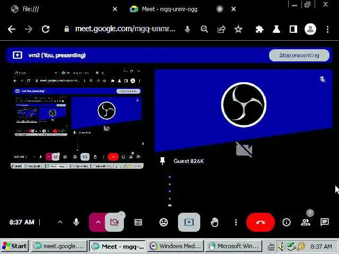Raise your hand
Screen dimensions: 339x254
click(215, 222)
